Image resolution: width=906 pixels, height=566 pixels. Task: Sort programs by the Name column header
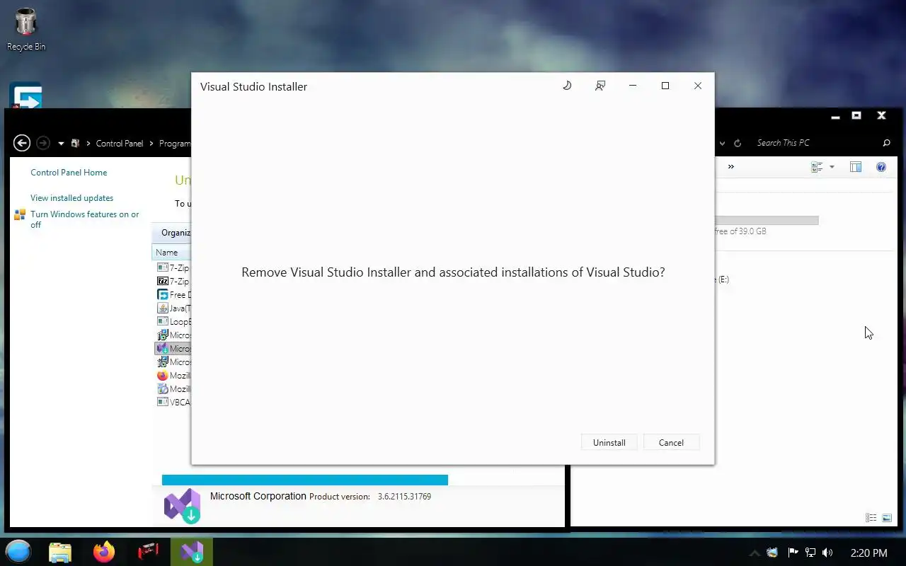171,252
